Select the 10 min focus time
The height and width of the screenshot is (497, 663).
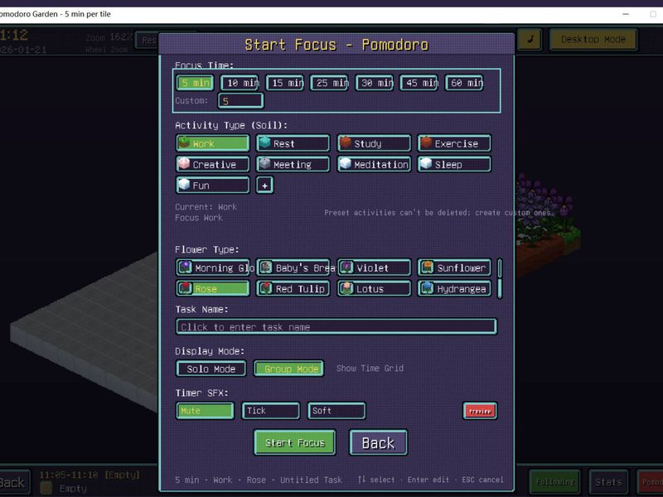(x=240, y=83)
